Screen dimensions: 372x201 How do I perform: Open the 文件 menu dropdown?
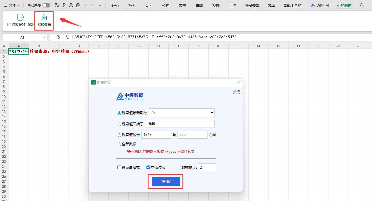(x=12, y=5)
